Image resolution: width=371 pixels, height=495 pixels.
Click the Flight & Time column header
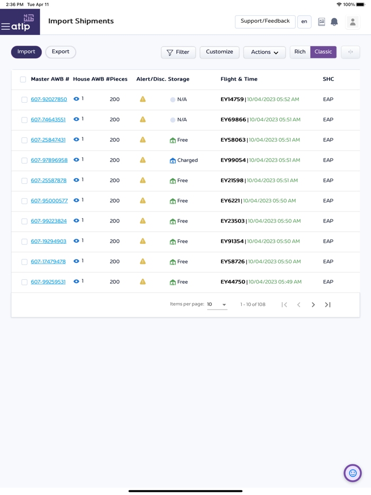(x=239, y=79)
